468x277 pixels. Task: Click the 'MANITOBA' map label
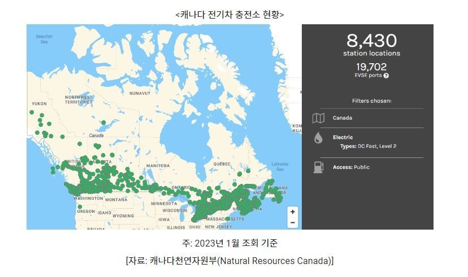pos(158,166)
